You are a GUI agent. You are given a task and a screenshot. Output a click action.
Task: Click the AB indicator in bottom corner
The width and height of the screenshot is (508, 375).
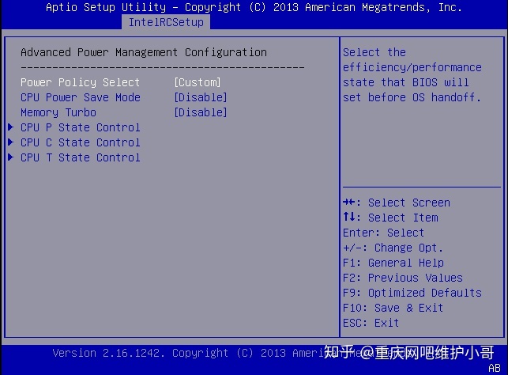[495, 368]
